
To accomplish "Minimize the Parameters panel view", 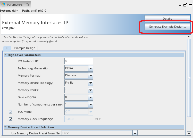I will point(180,5).
